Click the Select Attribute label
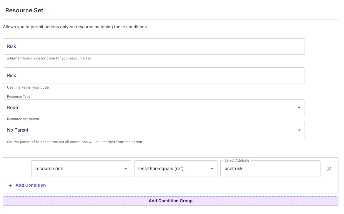 coord(237,160)
